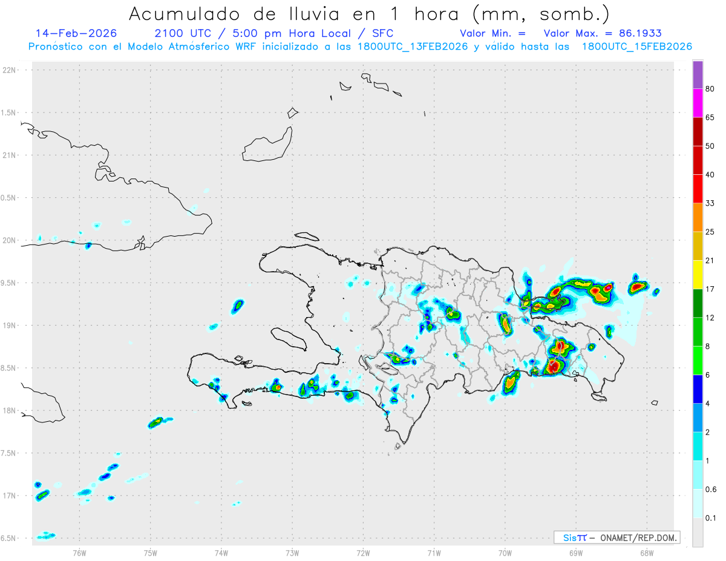The image size is (726, 561).
Task: Click the orange swatch between 25 and 33
Action: [x=698, y=217]
